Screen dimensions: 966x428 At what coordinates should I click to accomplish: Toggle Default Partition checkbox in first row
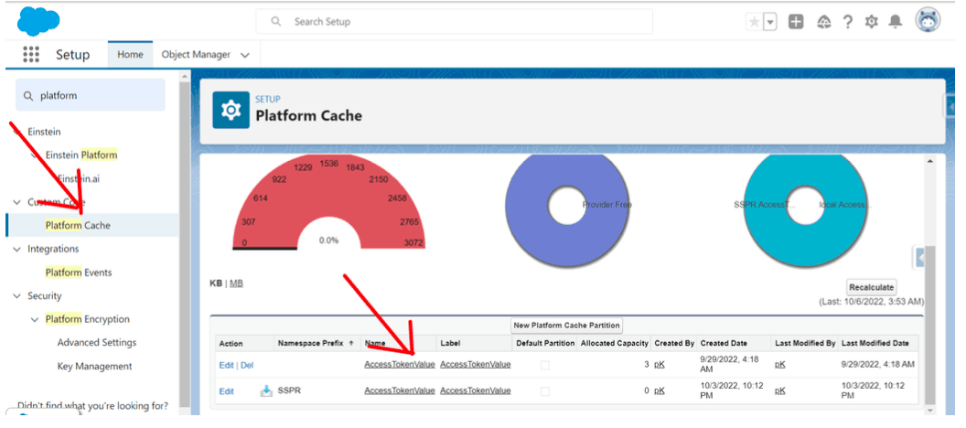[x=545, y=365]
